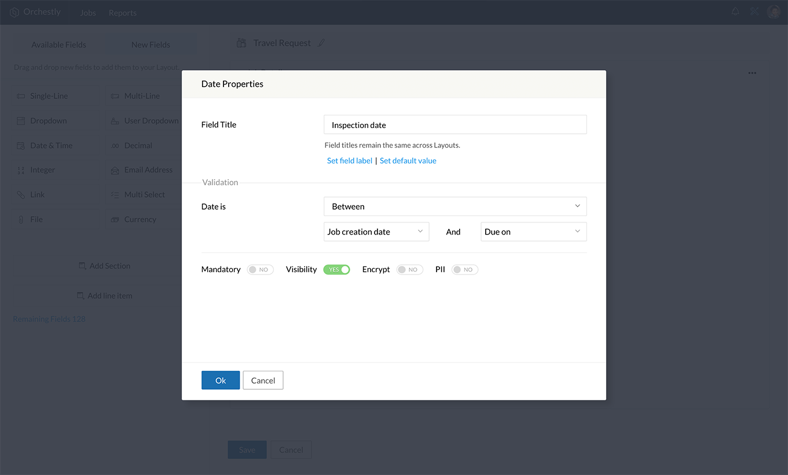
Task: Click the Field Title input box
Action: pos(455,125)
